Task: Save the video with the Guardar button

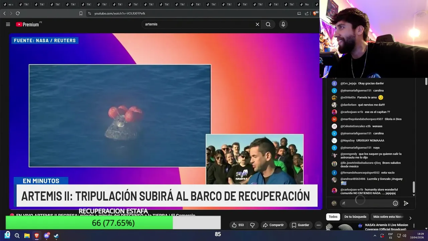Action: [300, 225]
